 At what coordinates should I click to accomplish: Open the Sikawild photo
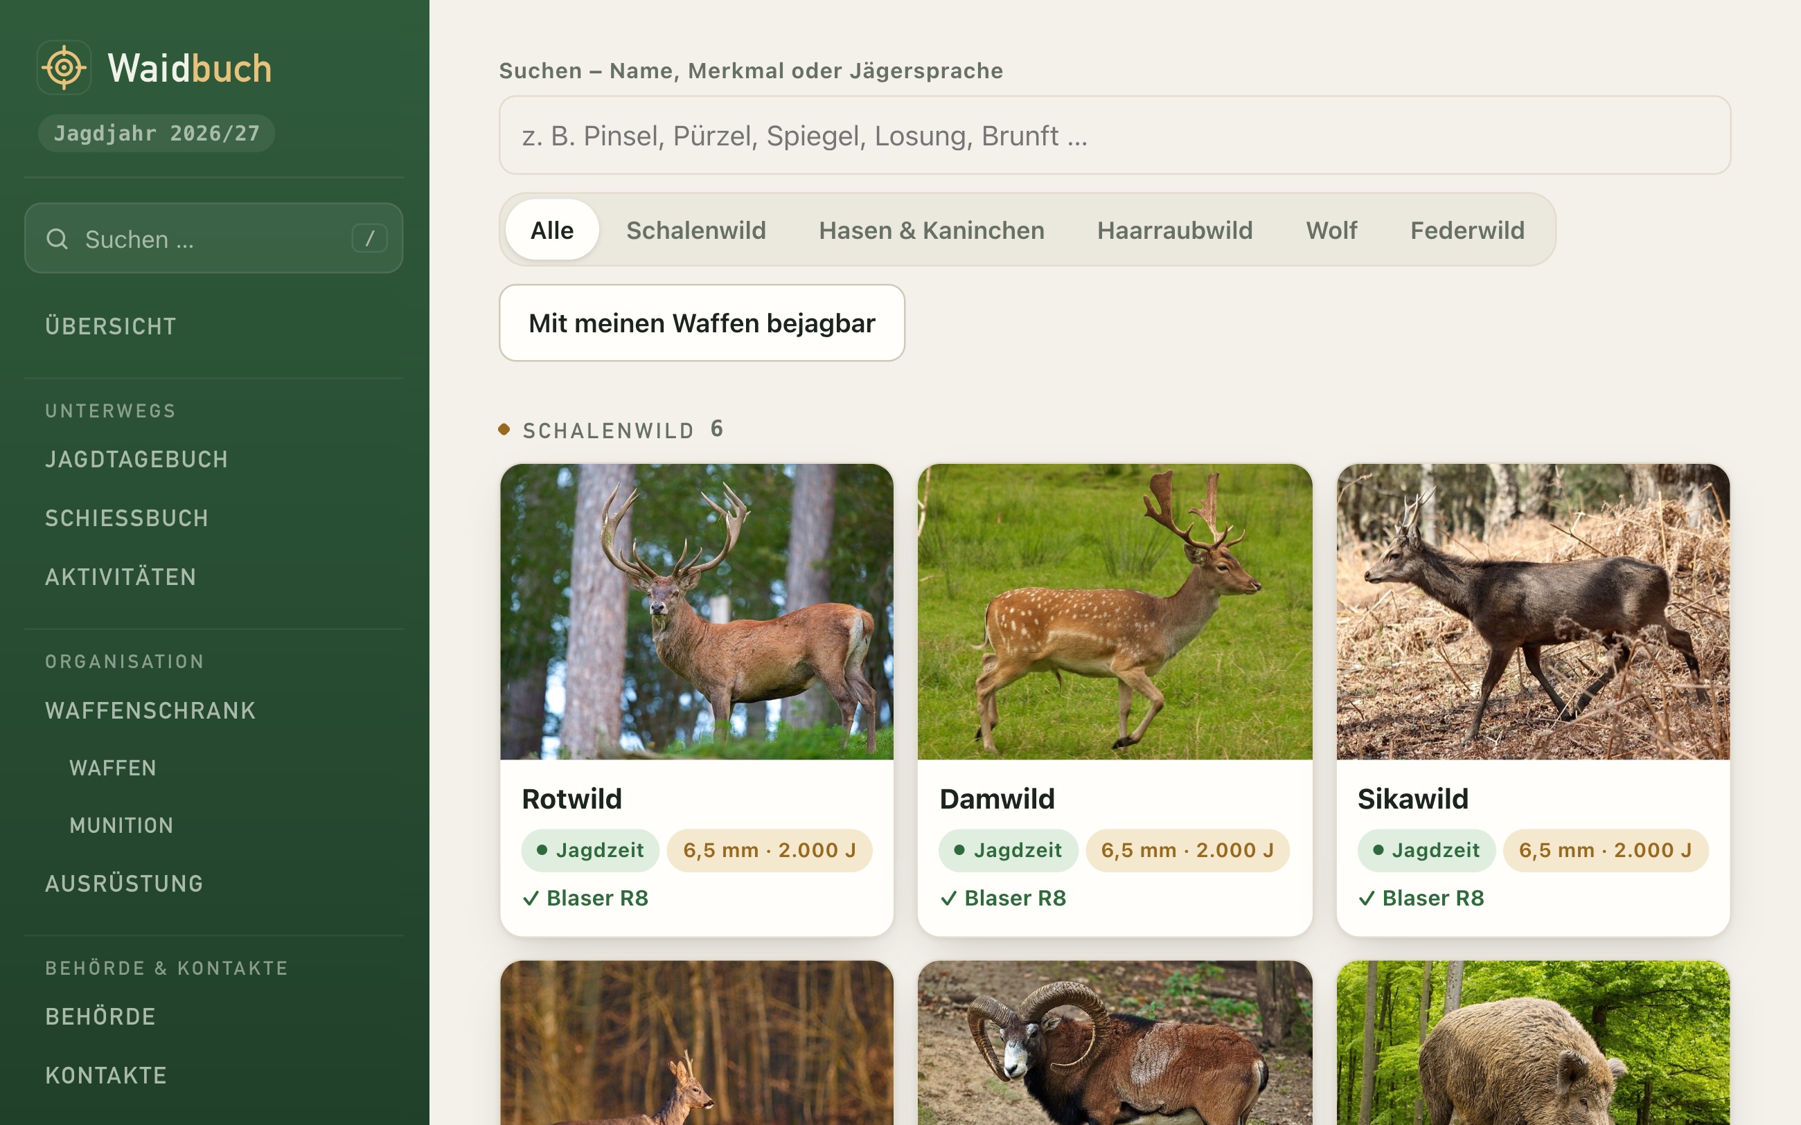coord(1533,611)
